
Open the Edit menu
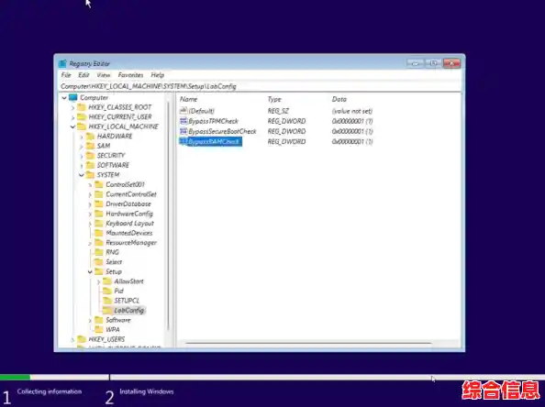coord(83,75)
